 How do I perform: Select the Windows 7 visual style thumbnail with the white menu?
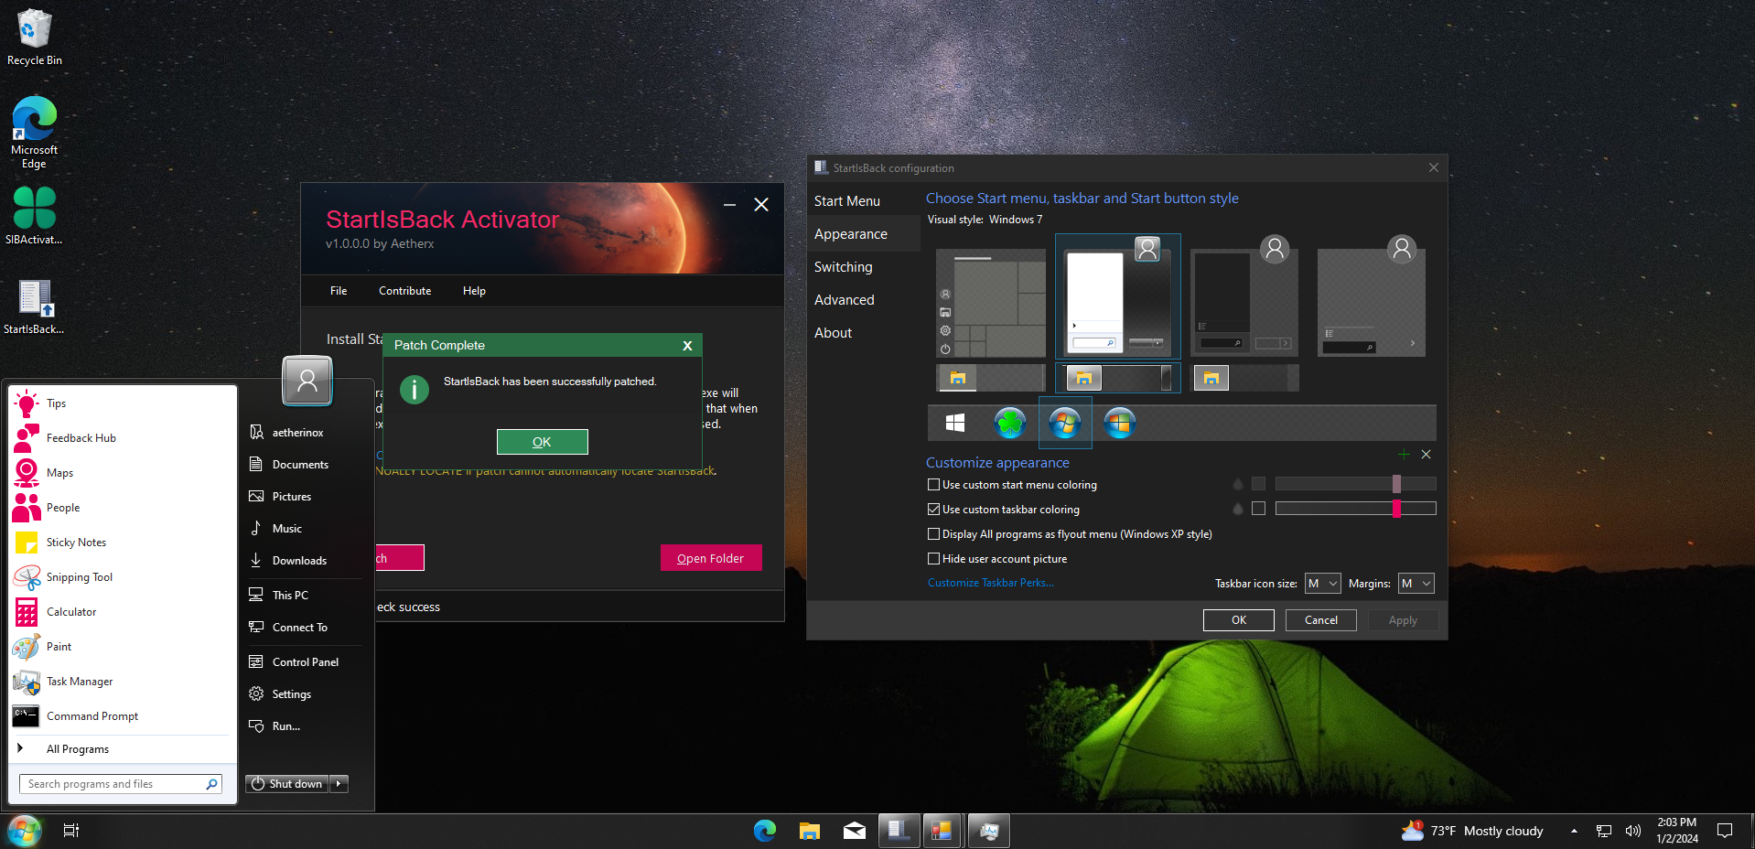pyautogui.click(x=1118, y=296)
